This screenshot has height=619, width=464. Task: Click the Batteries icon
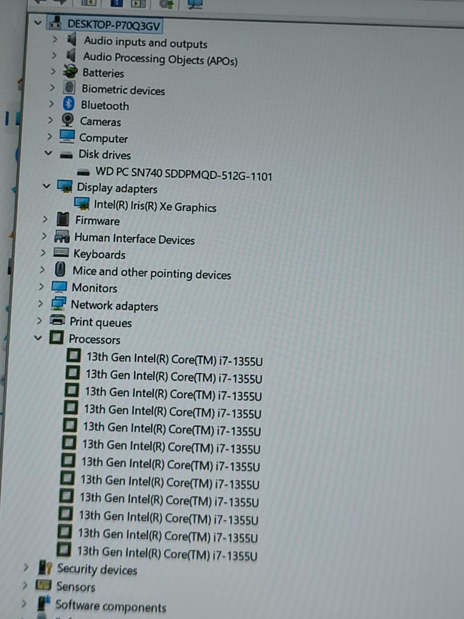(x=70, y=72)
